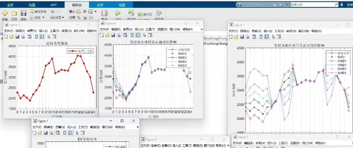The height and width of the screenshot is (148, 353).
Task: Click dock arrow in Figure 1 menu bar
Action: tap(138, 127)
